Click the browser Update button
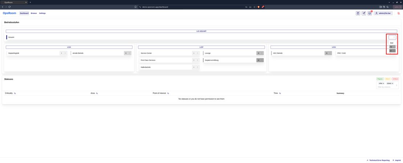This screenshot has width=403, height=163. 397,7
